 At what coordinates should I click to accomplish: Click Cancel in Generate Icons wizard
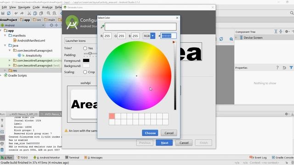(184, 143)
